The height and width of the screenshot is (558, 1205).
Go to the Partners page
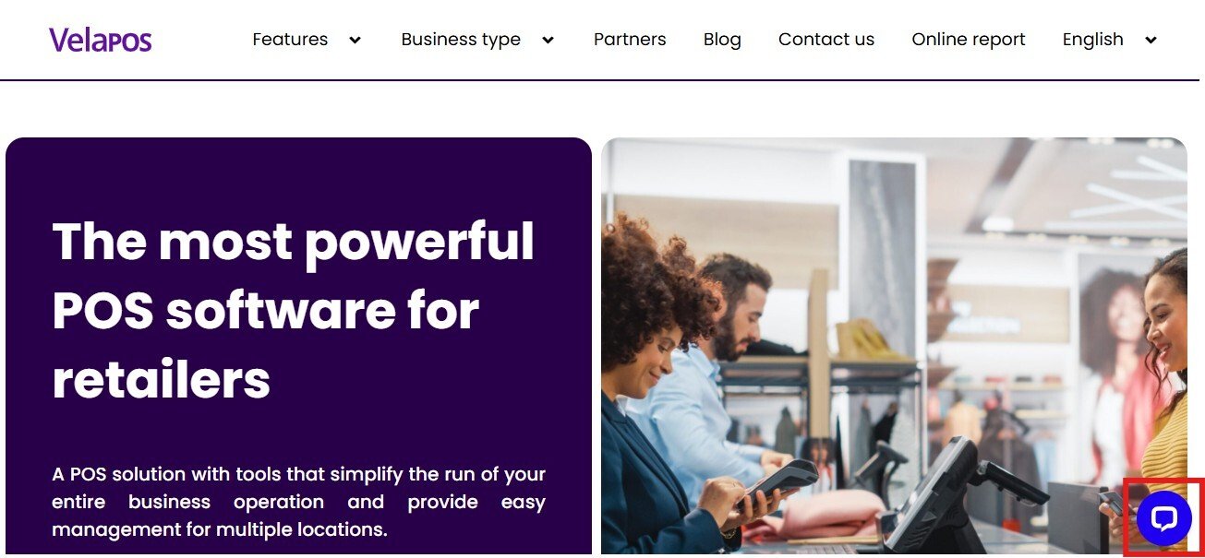[x=630, y=40]
